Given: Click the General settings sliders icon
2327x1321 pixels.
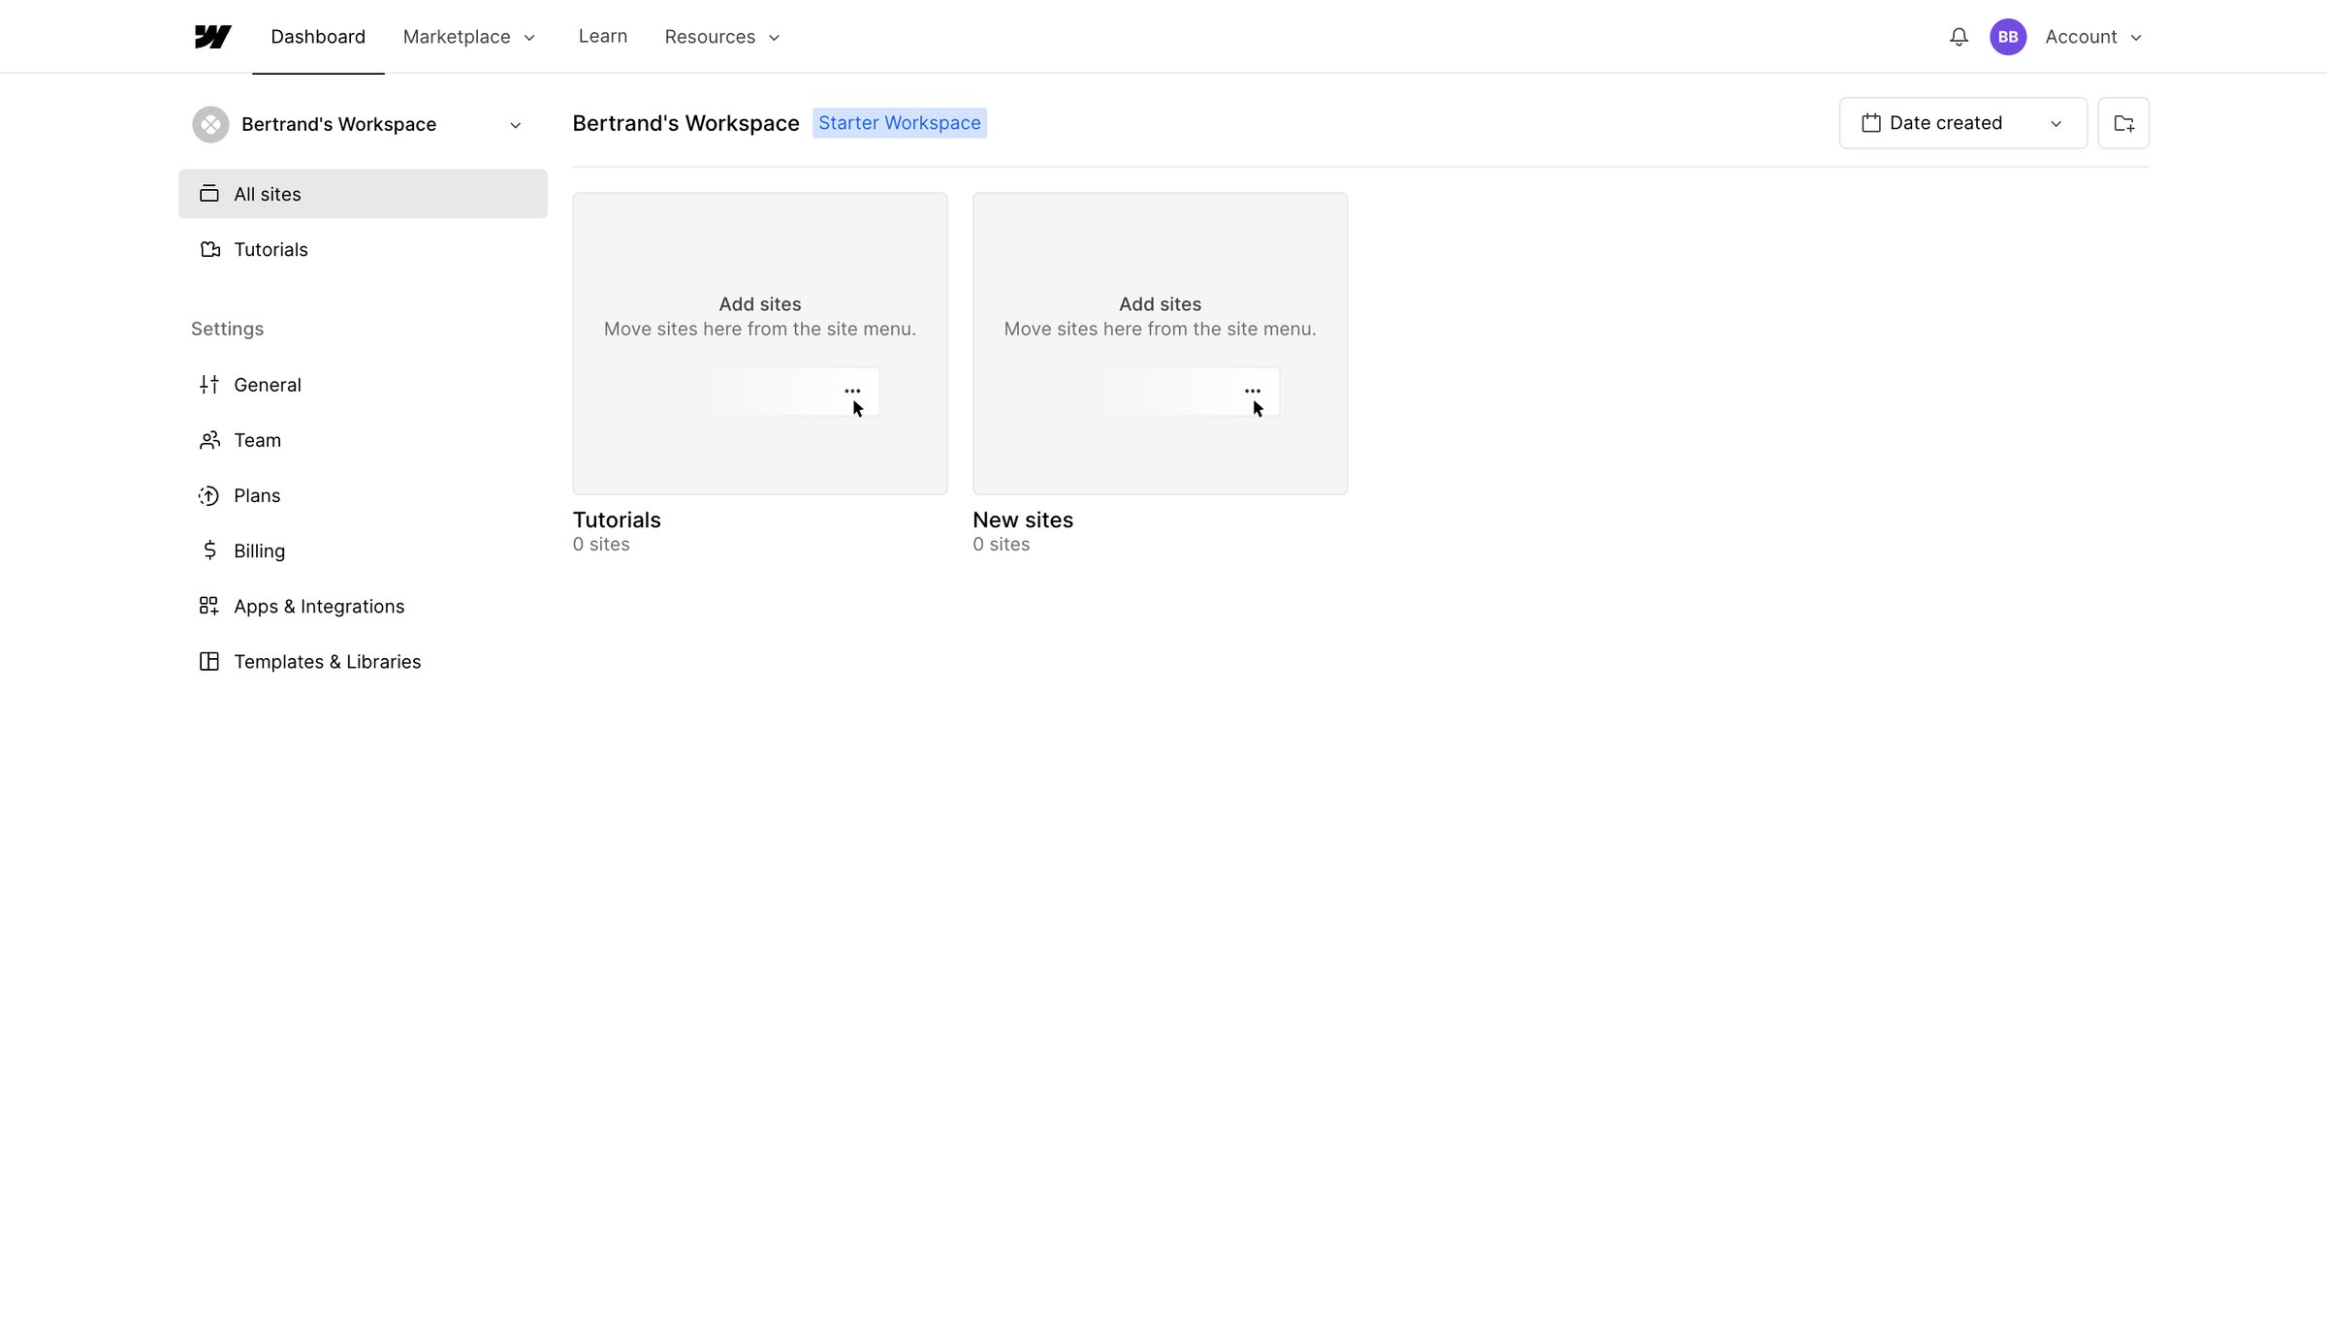Looking at the screenshot, I should [209, 385].
